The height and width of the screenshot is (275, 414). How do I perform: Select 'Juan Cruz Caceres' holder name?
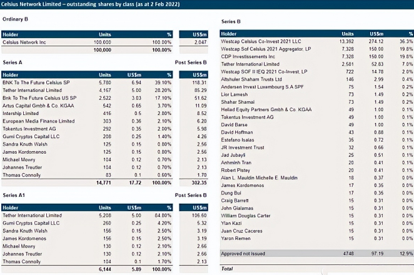(241, 231)
